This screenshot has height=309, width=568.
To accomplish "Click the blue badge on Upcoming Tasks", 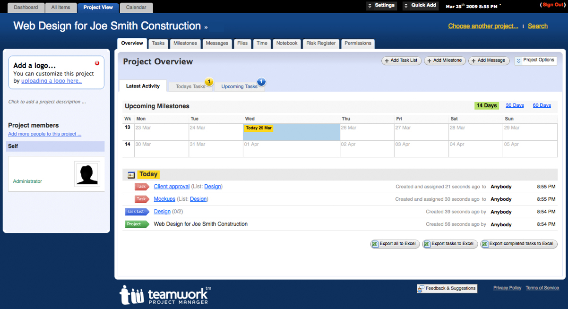I will [261, 82].
